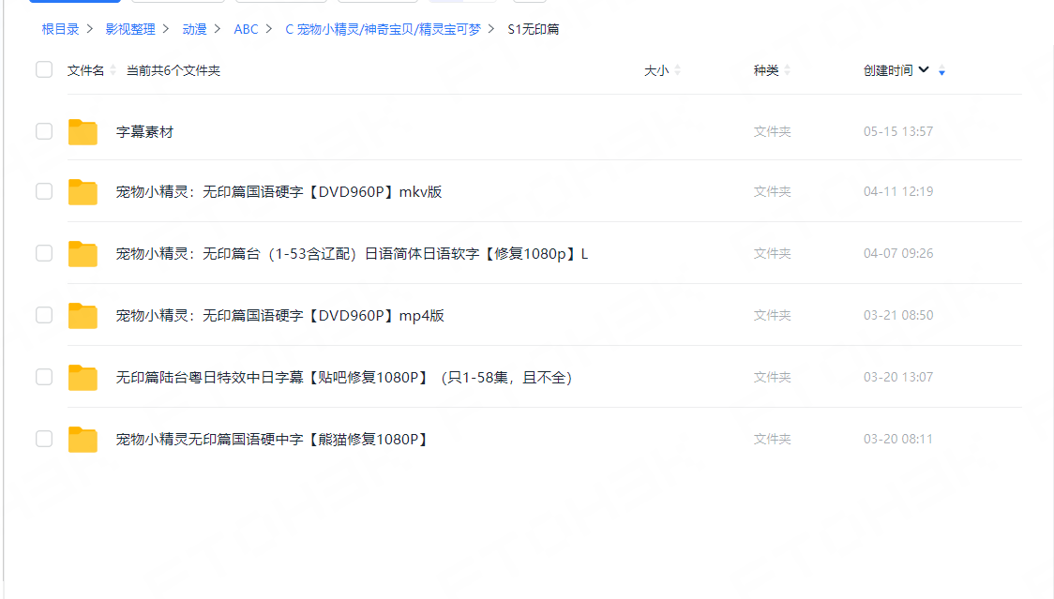Check the box for the 字幕素材 folder

click(44, 131)
